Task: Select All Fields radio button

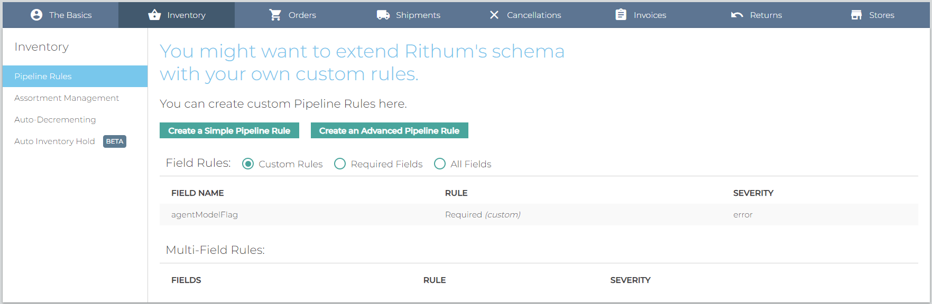Action: (x=440, y=164)
